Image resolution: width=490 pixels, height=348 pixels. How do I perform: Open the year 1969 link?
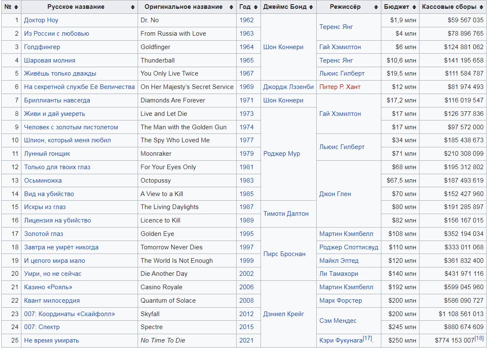247,87
